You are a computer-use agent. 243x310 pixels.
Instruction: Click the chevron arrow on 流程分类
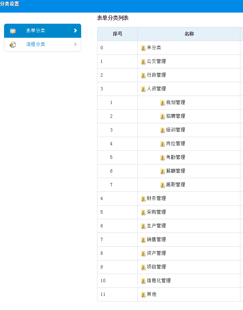pos(75,44)
